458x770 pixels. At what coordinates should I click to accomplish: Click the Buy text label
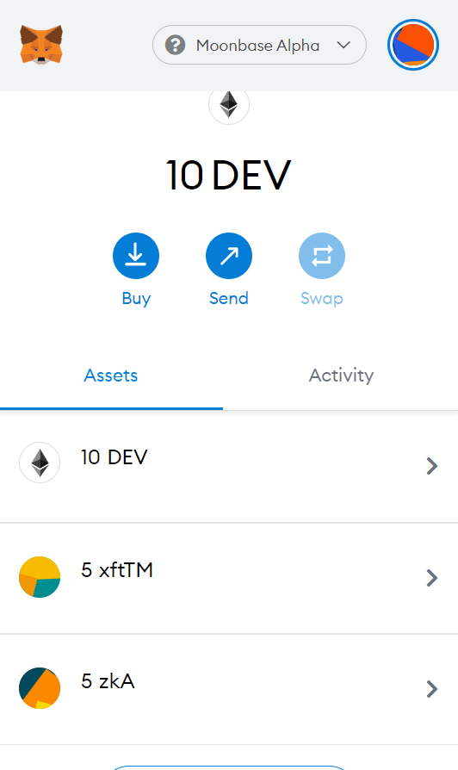pyautogui.click(x=136, y=299)
